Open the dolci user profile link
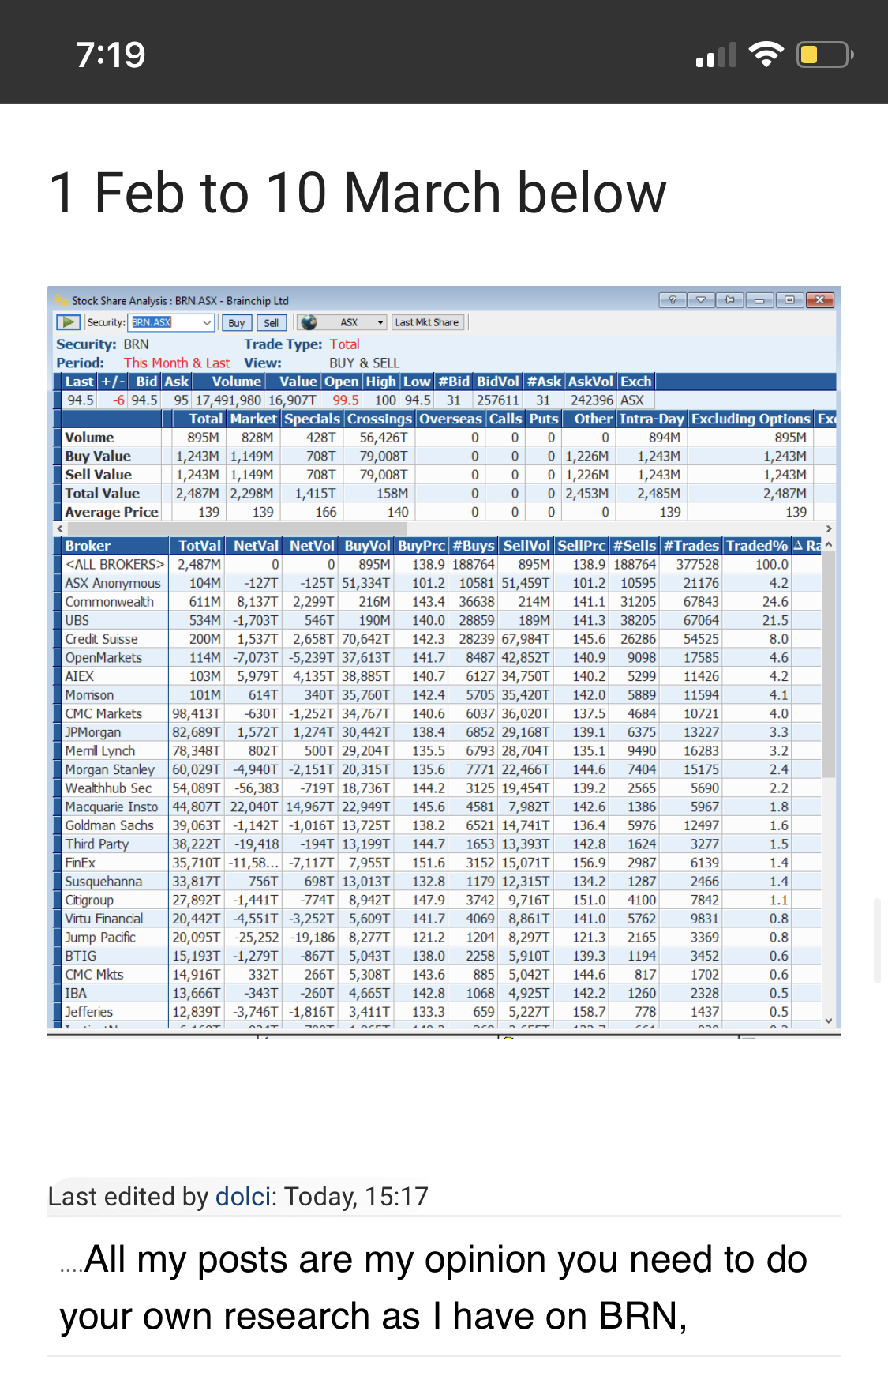Screen dimensions: 888x1380 [x=243, y=1197]
